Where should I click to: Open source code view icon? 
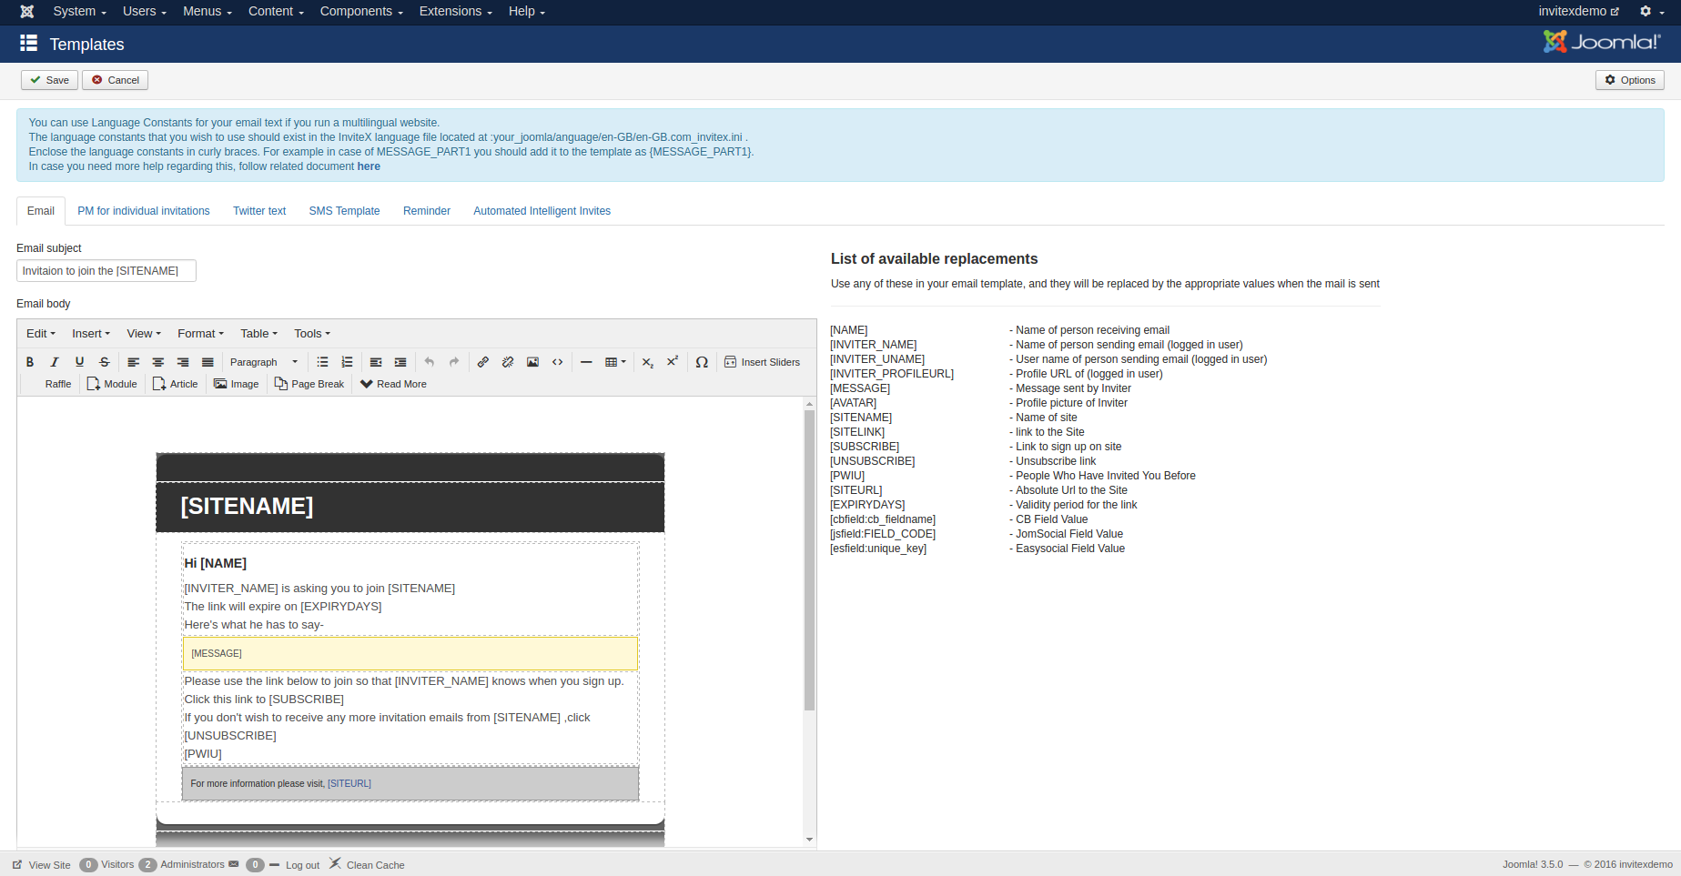pyautogui.click(x=558, y=362)
